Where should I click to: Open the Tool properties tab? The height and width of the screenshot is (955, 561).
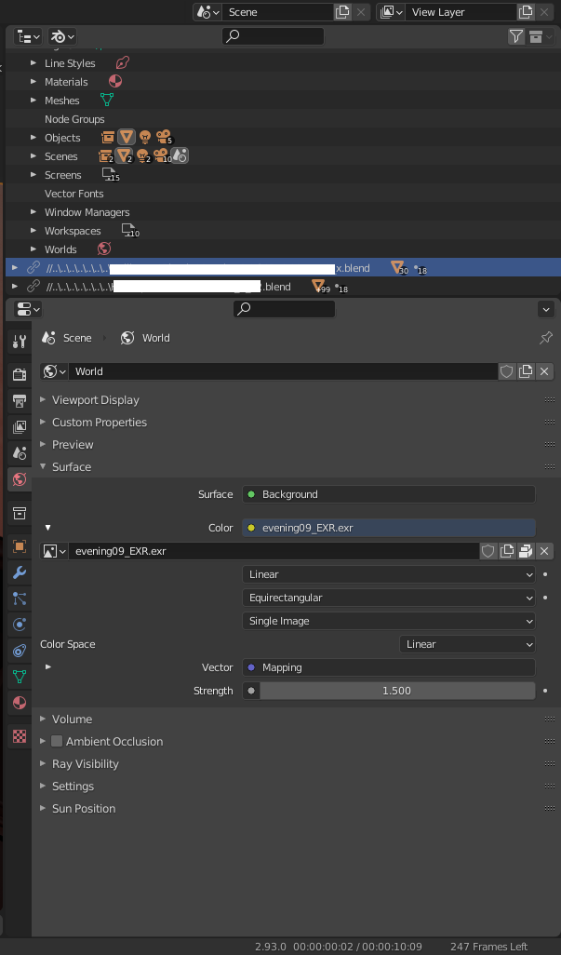(20, 341)
